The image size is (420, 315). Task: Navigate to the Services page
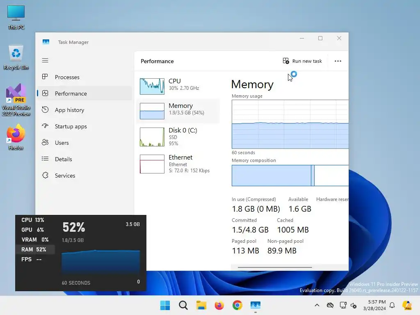tap(84, 175)
